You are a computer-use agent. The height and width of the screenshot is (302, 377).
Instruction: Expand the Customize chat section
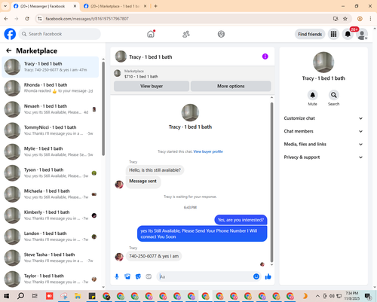click(x=323, y=118)
